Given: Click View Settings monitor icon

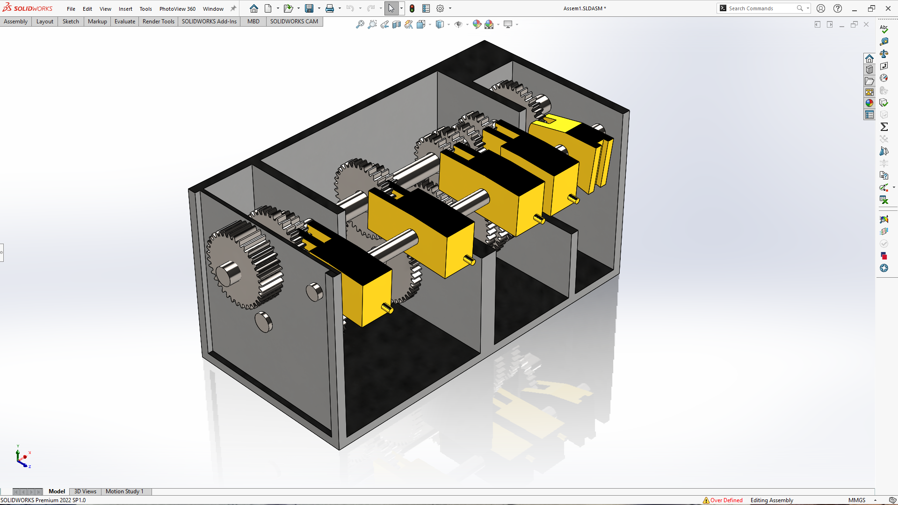Looking at the screenshot, I should click(508, 24).
